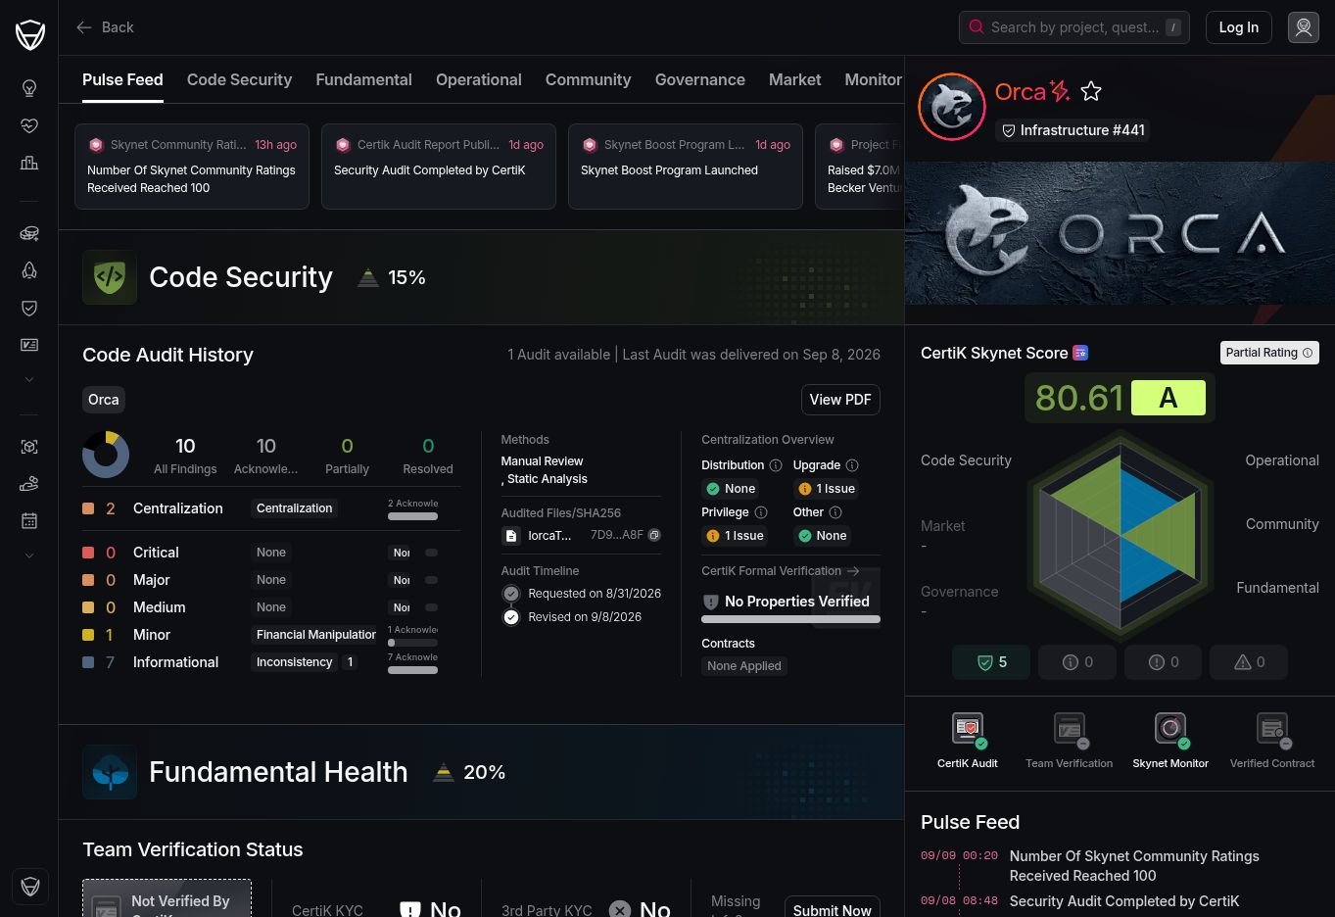This screenshot has width=1335, height=917.
Task: Click the 3D cube scan sidebar icon
Action: [29, 447]
